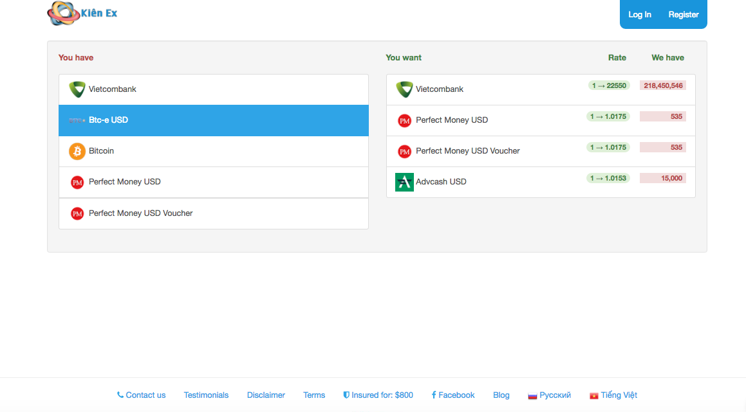Click the You have heading

(x=76, y=57)
